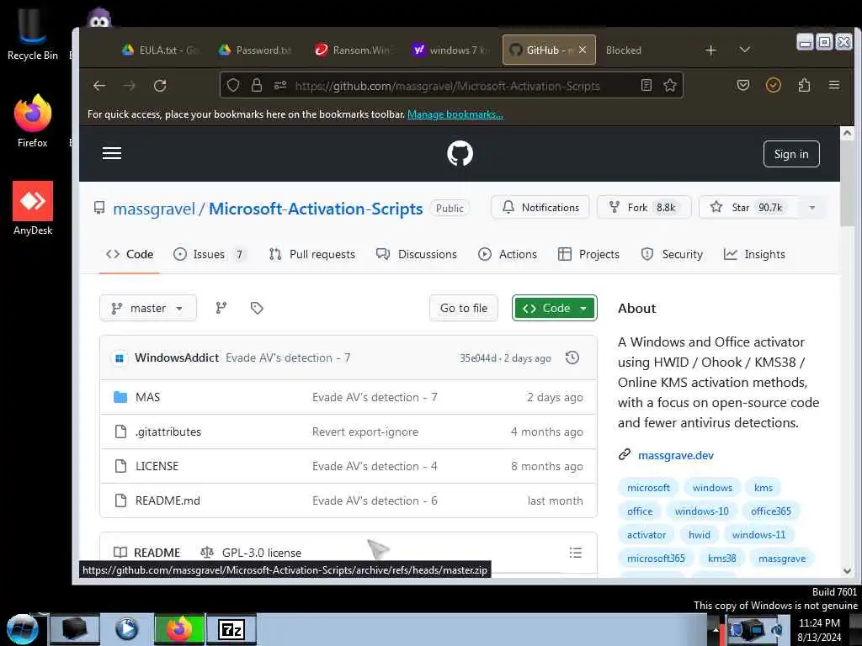Open the Firefox hamburger application menu

[x=834, y=86]
